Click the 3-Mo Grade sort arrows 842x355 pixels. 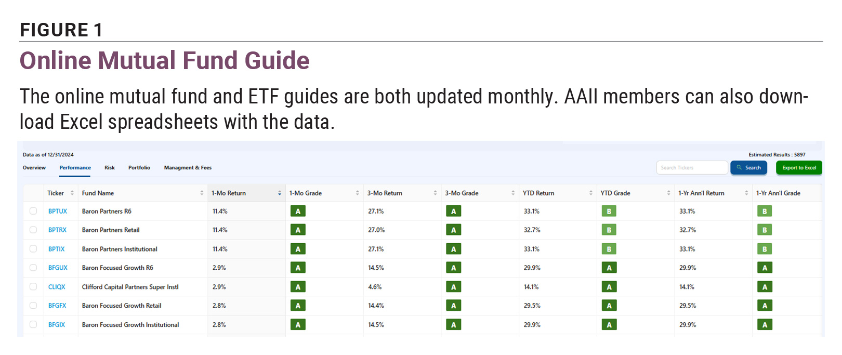pos(513,193)
